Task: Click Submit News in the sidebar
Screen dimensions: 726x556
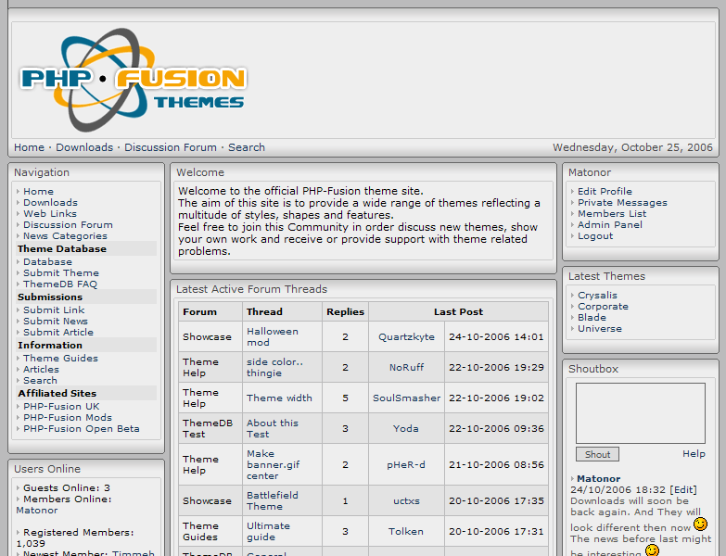Action: pos(56,321)
